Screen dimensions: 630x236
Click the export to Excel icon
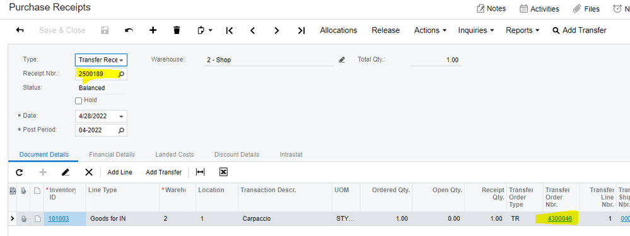click(x=223, y=172)
